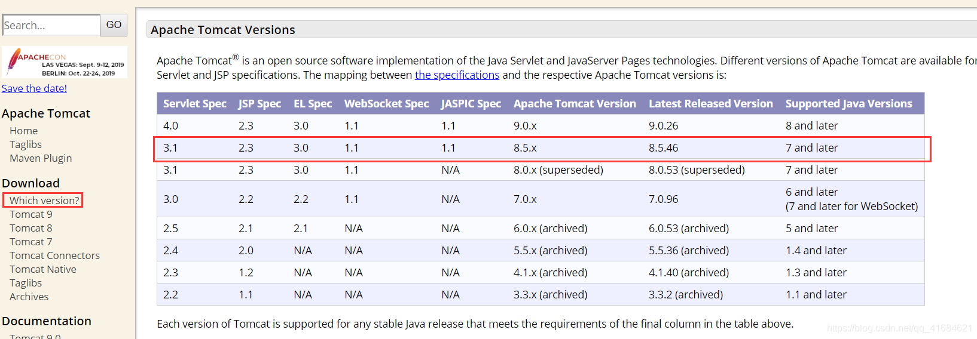Click the 'Download' sidebar heading
The image size is (977, 339).
[x=31, y=183]
